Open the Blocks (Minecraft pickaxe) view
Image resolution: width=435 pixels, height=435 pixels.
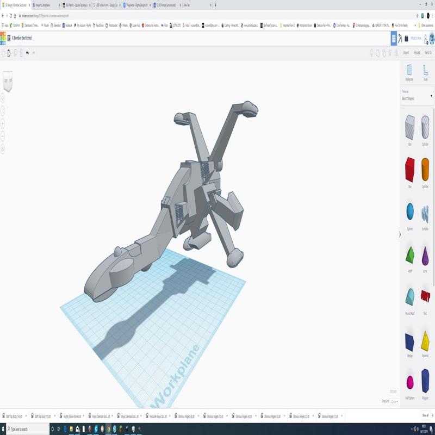click(x=400, y=38)
